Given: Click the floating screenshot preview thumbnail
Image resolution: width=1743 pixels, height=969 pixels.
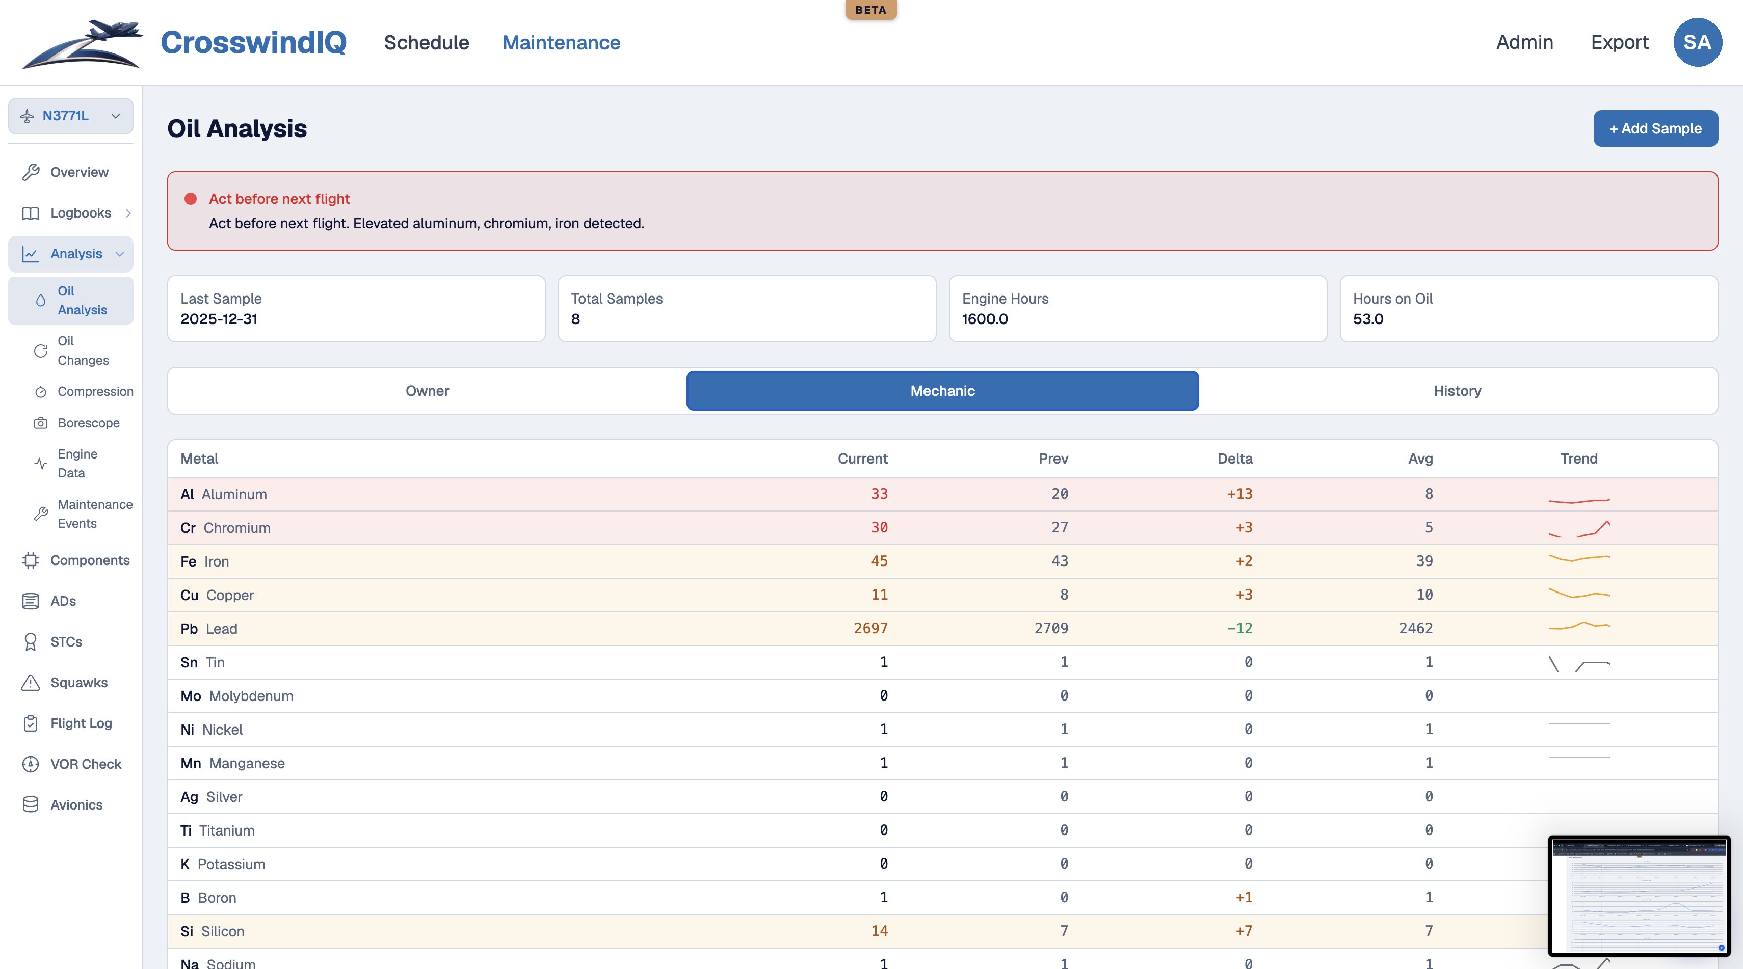Looking at the screenshot, I should point(1639,895).
